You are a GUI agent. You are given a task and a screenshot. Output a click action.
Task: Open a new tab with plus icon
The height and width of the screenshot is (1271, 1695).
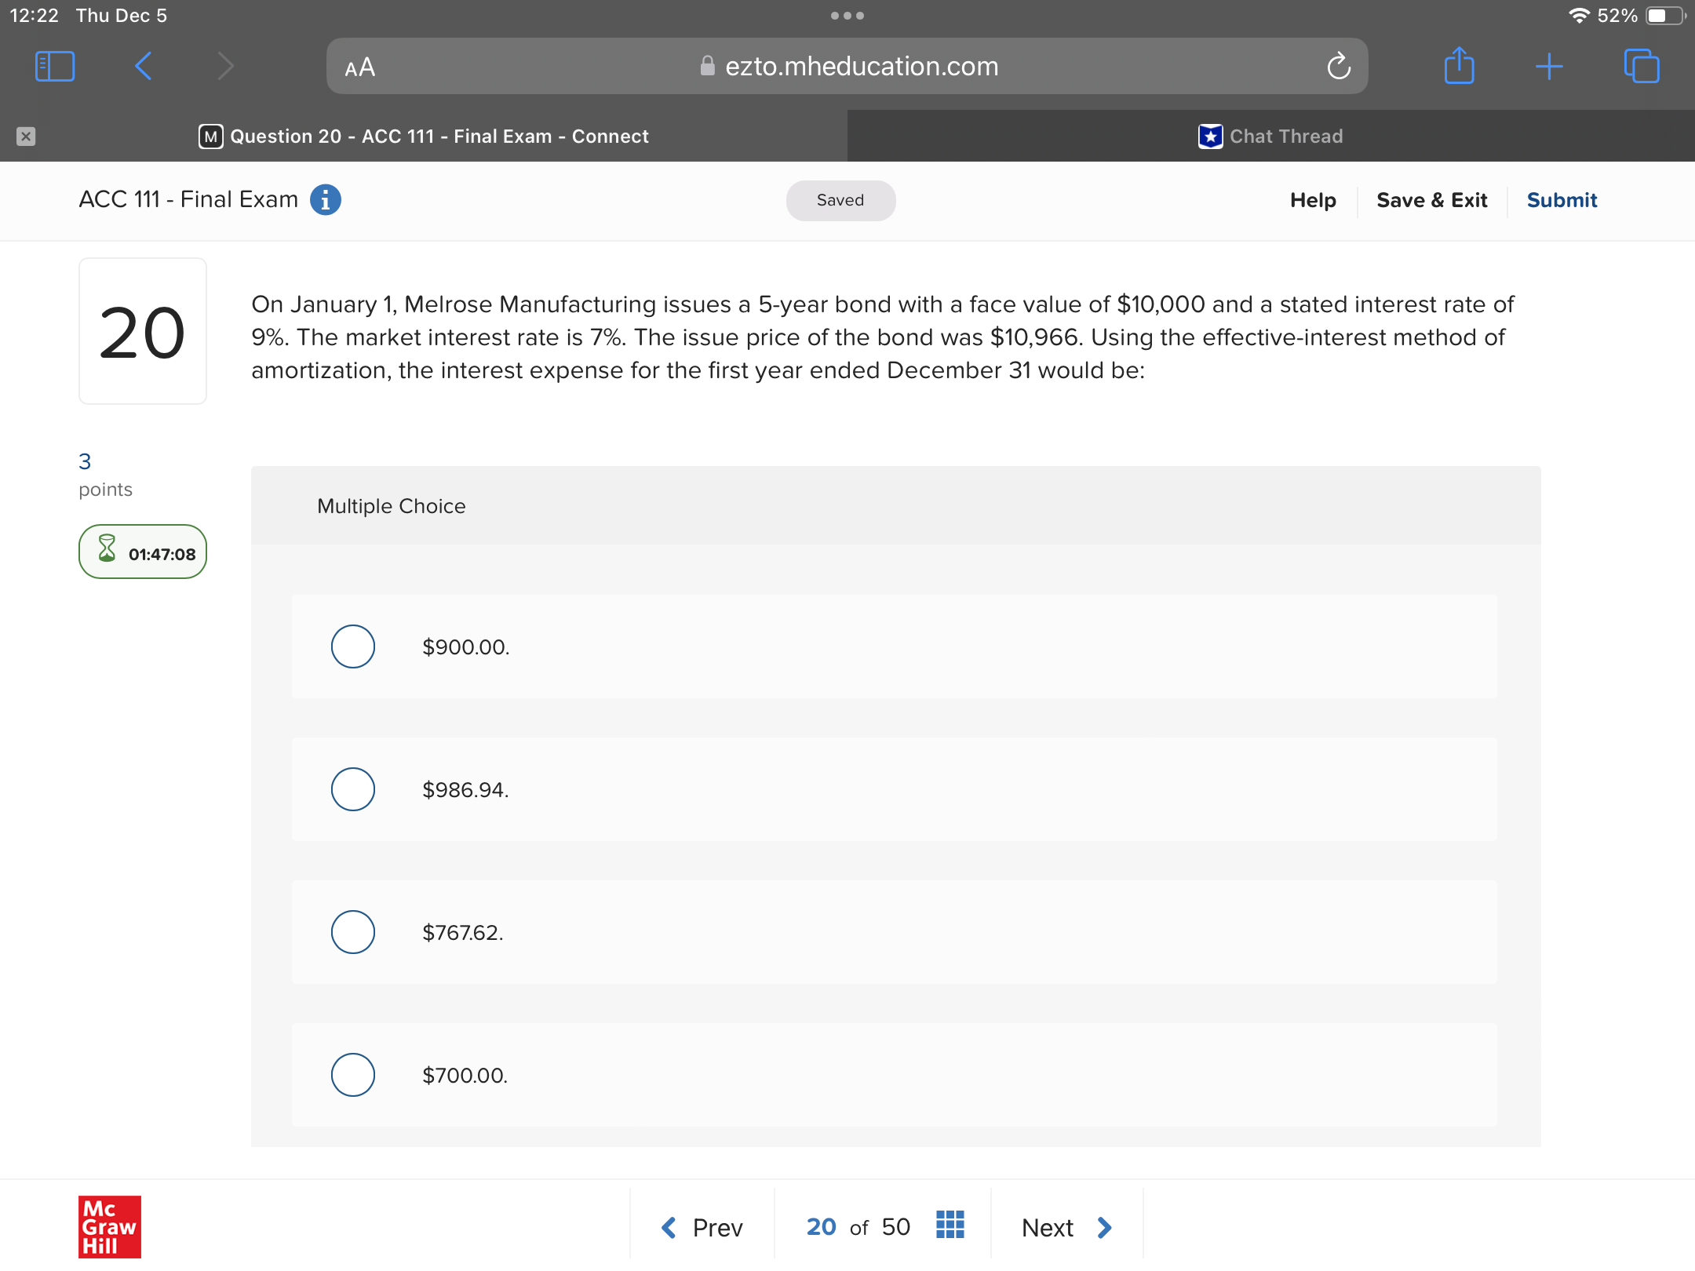click(1549, 66)
